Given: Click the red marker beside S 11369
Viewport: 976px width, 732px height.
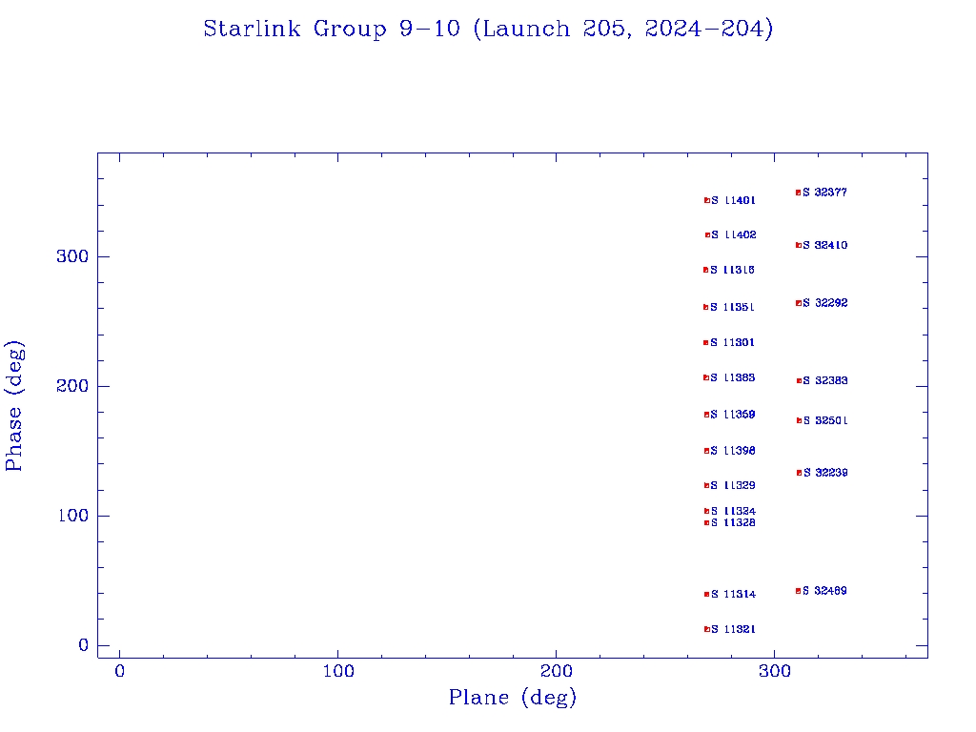Looking at the screenshot, I should 706,415.
